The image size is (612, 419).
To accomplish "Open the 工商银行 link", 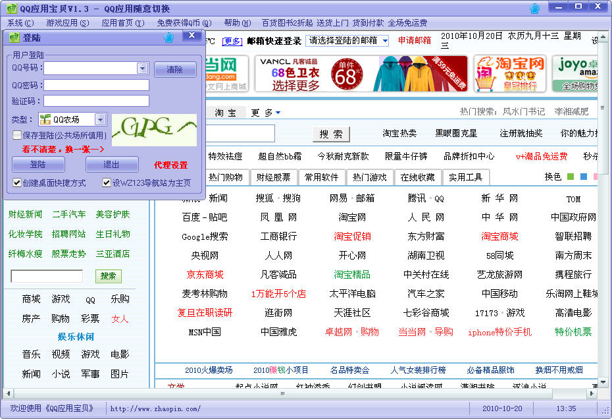I will pos(278,236).
